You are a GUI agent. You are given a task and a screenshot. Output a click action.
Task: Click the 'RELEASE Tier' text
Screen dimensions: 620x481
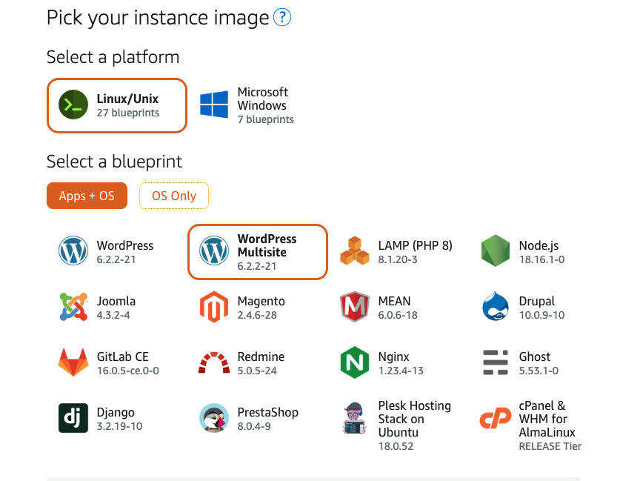(x=550, y=447)
